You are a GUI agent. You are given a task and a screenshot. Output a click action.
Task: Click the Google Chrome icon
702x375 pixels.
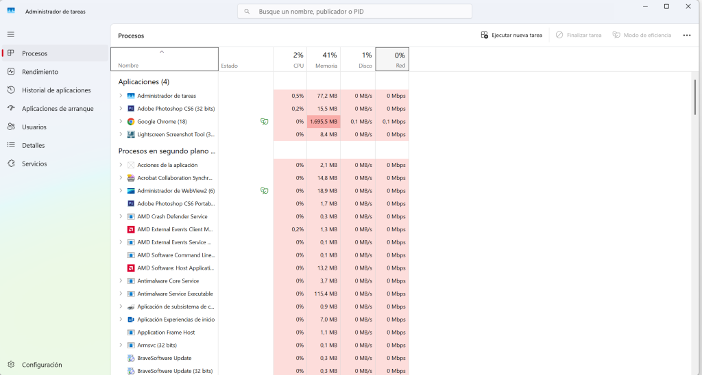pos(131,122)
